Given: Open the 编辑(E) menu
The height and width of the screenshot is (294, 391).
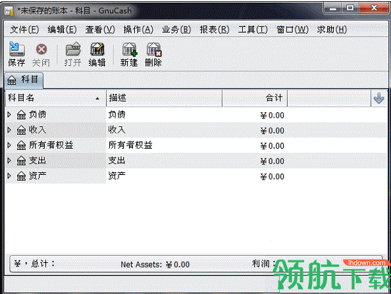Looking at the screenshot, I should [62, 30].
